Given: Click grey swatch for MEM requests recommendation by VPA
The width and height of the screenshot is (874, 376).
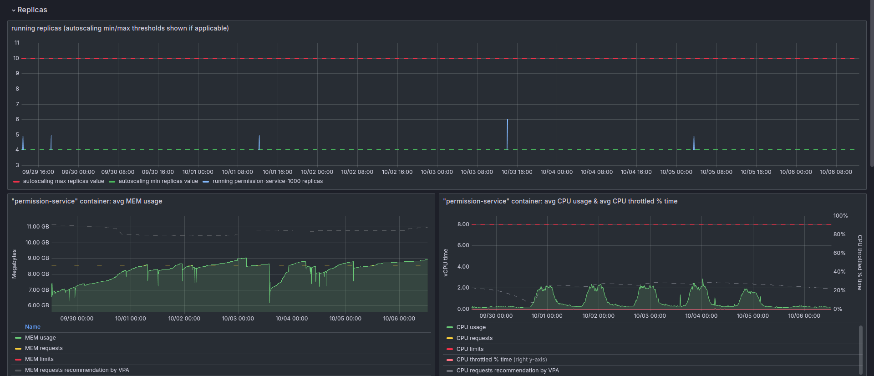Looking at the screenshot, I should pyautogui.click(x=18, y=371).
